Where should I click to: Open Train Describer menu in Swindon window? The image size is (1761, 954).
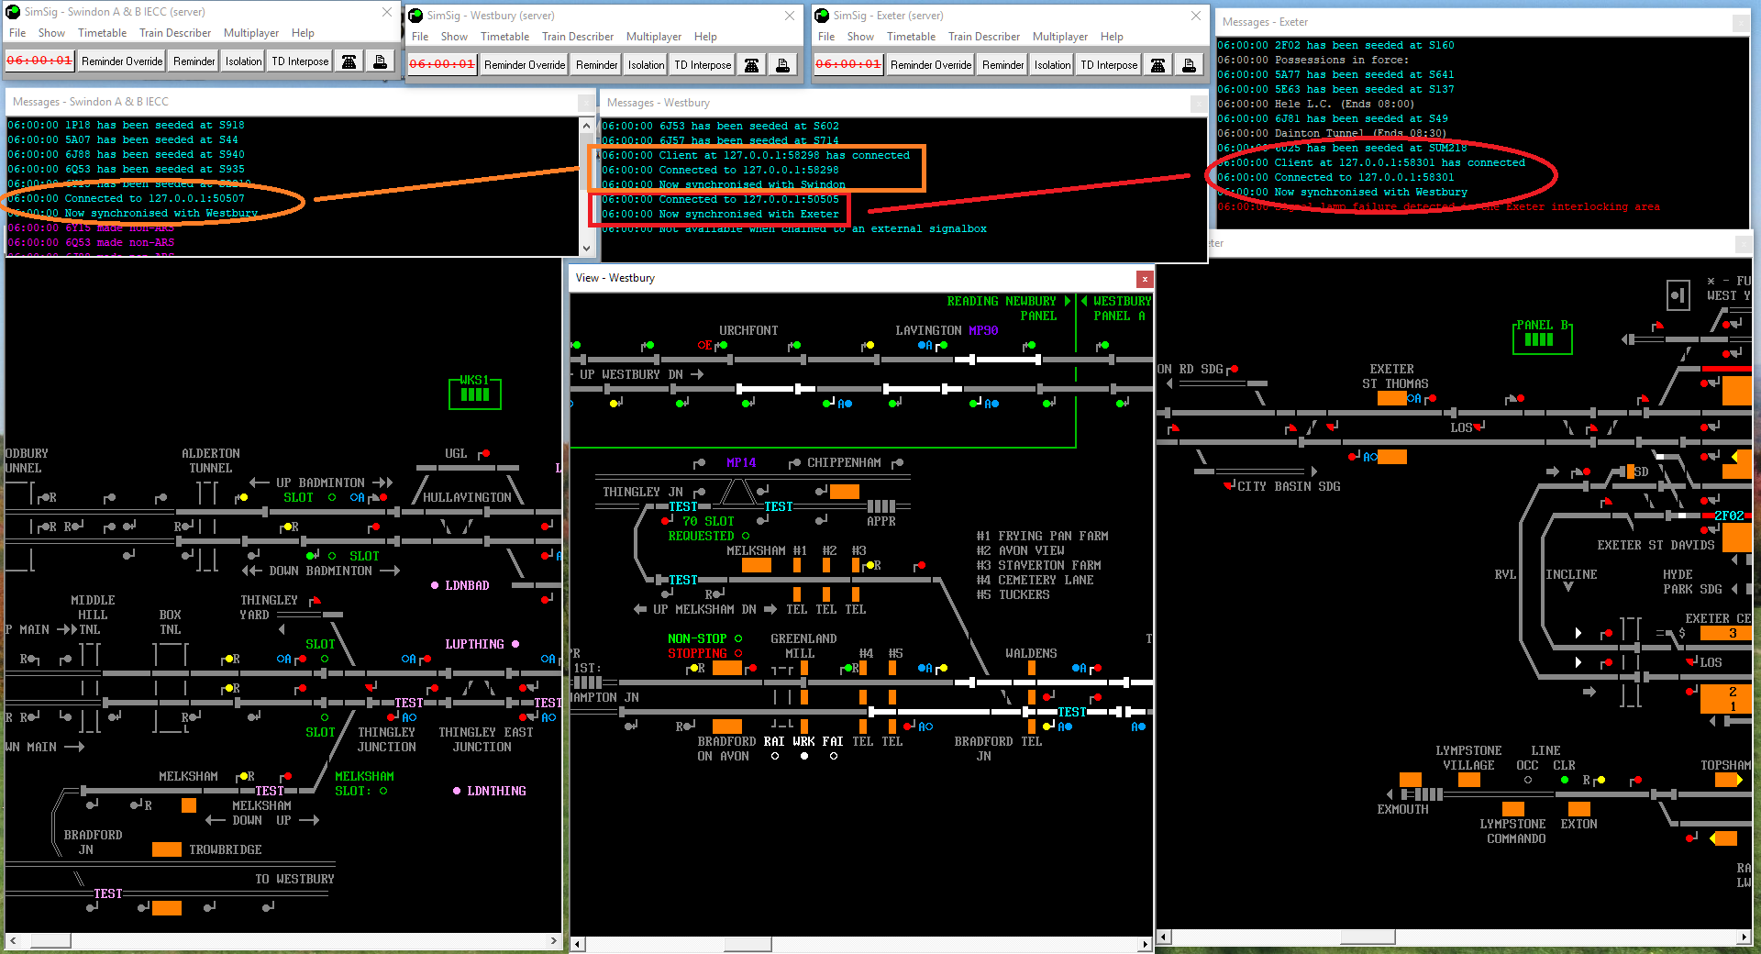(175, 33)
